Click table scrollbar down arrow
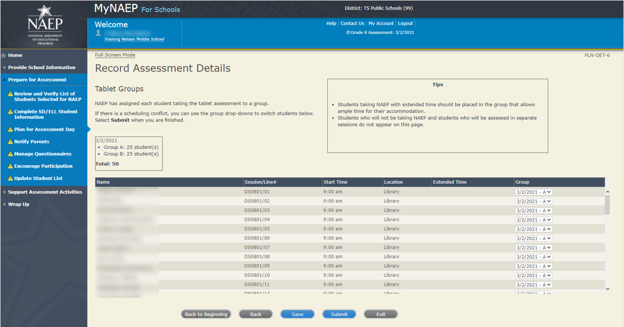624x327 pixels. 608,289
